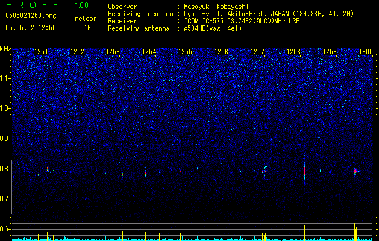
Task: Click the date stamp 05.05.02 12:50
Action: tap(31, 28)
